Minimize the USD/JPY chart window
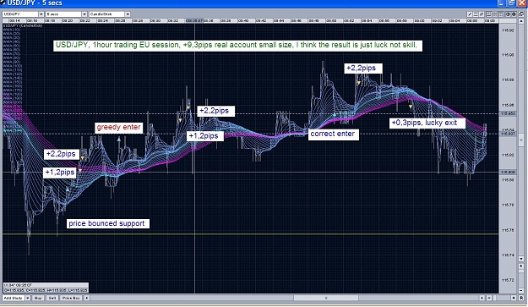Viewport: 528px width, 307px height. click(x=501, y=3)
